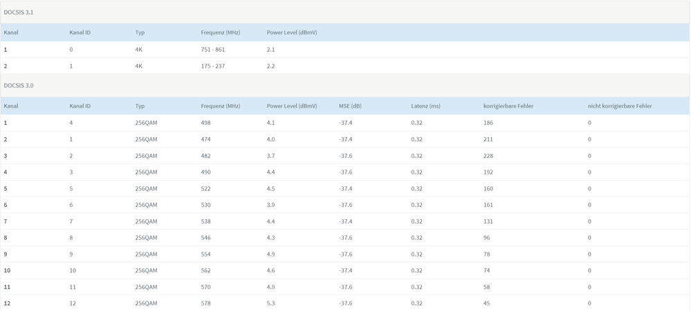Select the Latenz (ms) column header
The width and height of the screenshot is (691, 311).
(x=425, y=106)
